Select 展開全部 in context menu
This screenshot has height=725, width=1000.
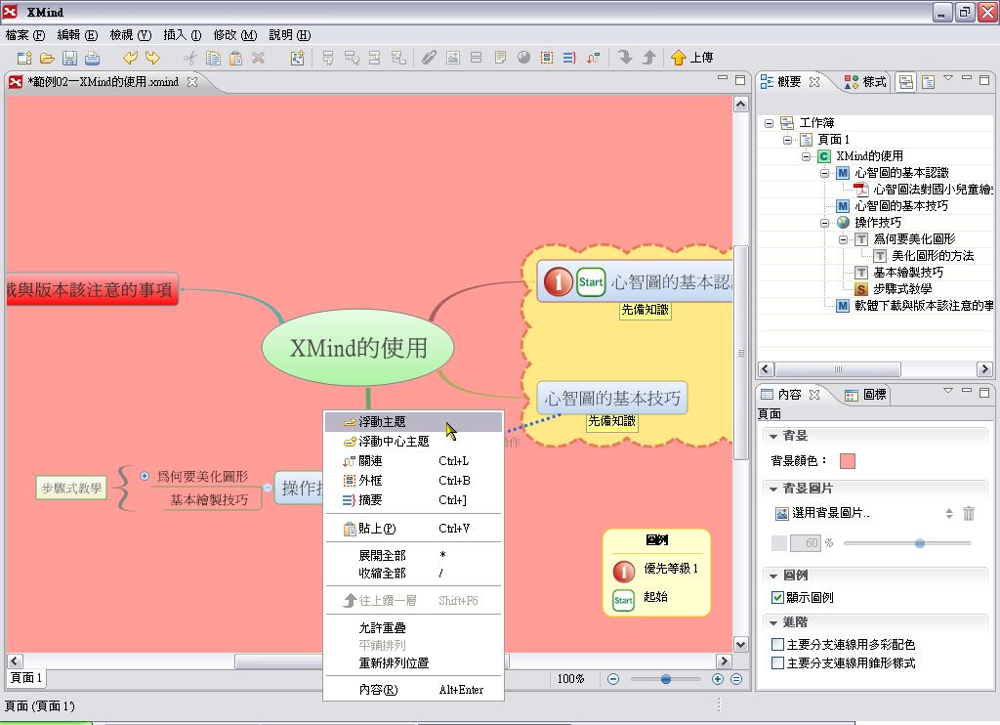pyautogui.click(x=413, y=555)
